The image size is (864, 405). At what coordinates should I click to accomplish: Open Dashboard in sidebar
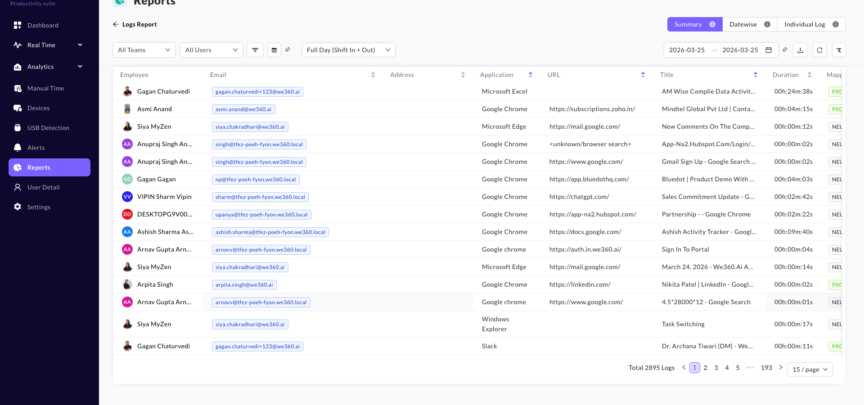coord(49,25)
